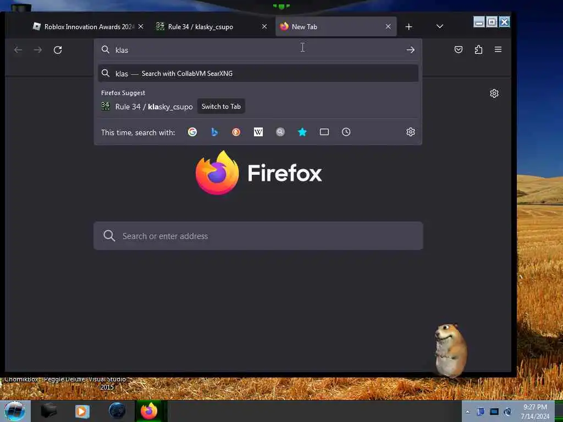Close the Rule 34 / klasky_csupo tab
The image size is (563, 422).
tap(264, 26)
